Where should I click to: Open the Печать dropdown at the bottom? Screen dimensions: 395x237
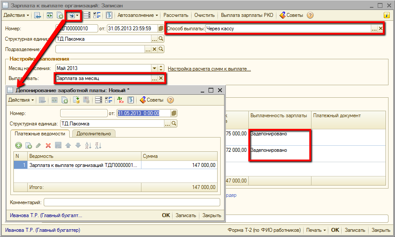tap(316, 230)
